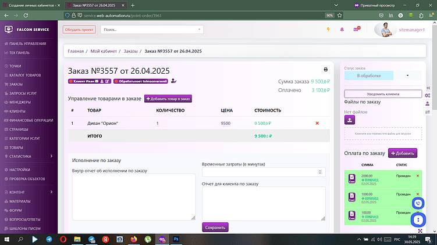The width and height of the screenshot is (437, 245).
Task: Open the blue phone call widget
Action: pos(418,203)
